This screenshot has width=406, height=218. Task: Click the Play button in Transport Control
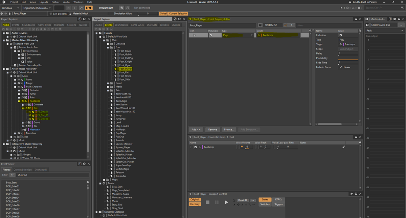[x=226, y=202]
